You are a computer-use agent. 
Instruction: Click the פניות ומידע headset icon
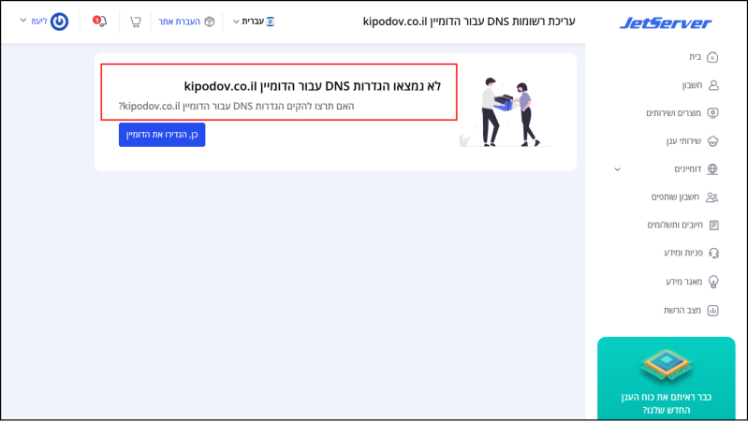tap(713, 254)
